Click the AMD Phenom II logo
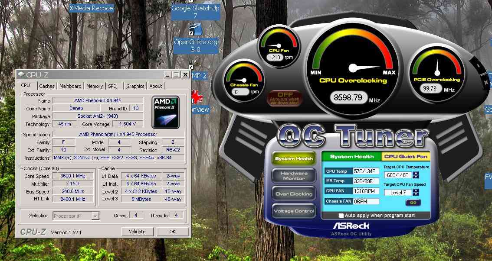This screenshot has width=492, height=261. point(166,112)
